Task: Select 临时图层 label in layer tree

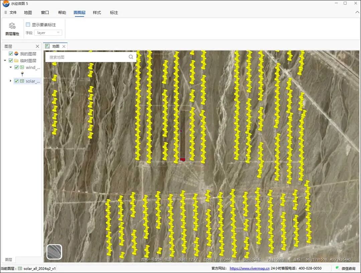Action: (x=28, y=60)
